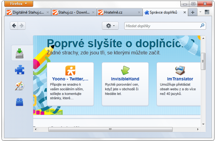The width and height of the screenshot is (216, 141).
Task: Click the horizontal scrollbar right arrow
Action: [198, 129]
